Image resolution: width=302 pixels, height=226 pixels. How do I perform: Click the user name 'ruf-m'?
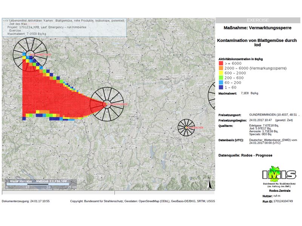[x=277, y=196]
